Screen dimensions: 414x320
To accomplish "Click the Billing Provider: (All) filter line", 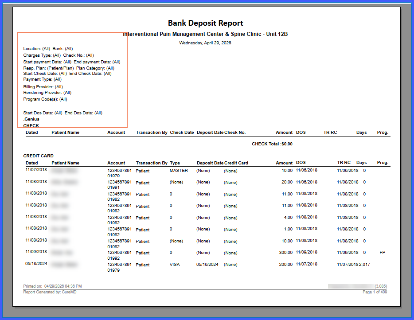I will pyautogui.click(x=43, y=86).
